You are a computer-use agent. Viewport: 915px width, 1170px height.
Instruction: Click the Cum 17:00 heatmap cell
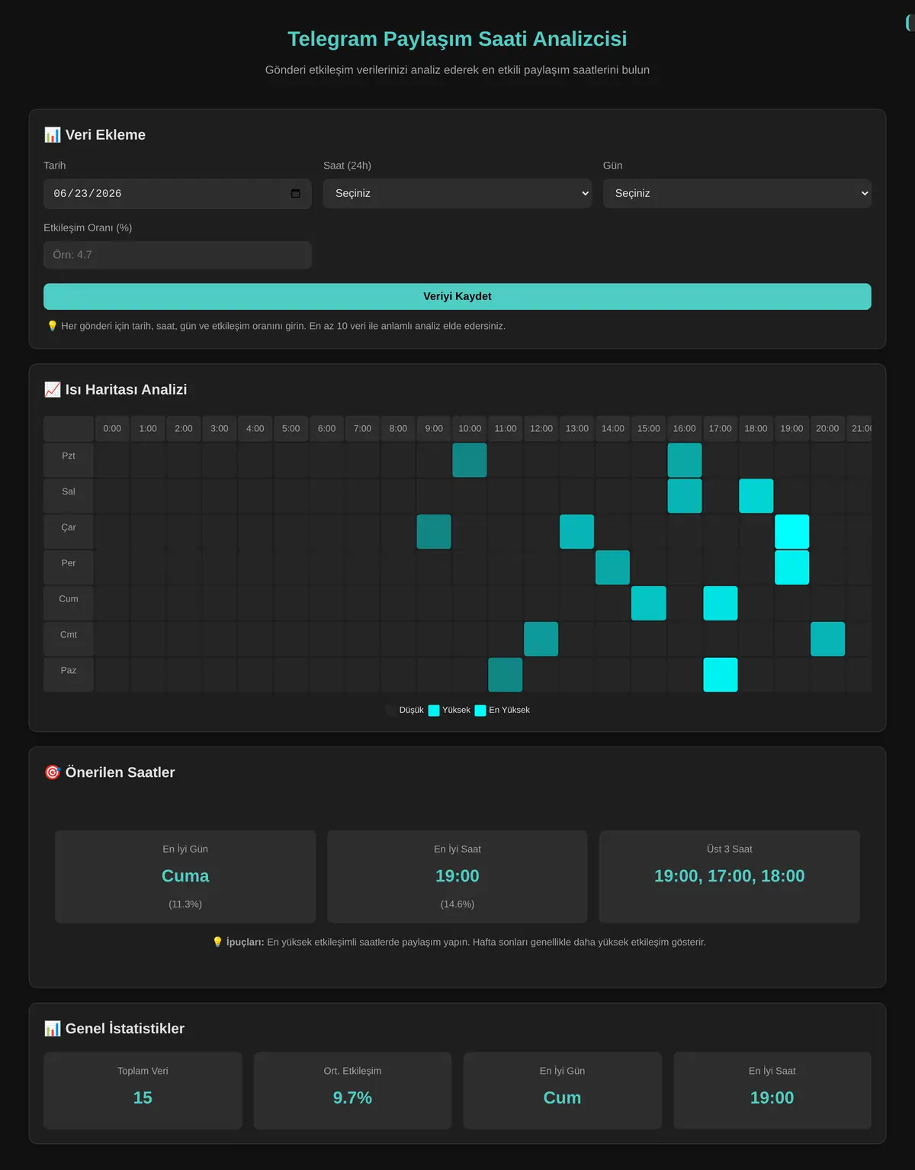(x=721, y=604)
